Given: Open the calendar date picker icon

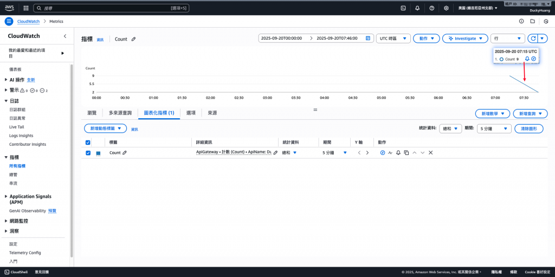Looking at the screenshot, I should 368,38.
